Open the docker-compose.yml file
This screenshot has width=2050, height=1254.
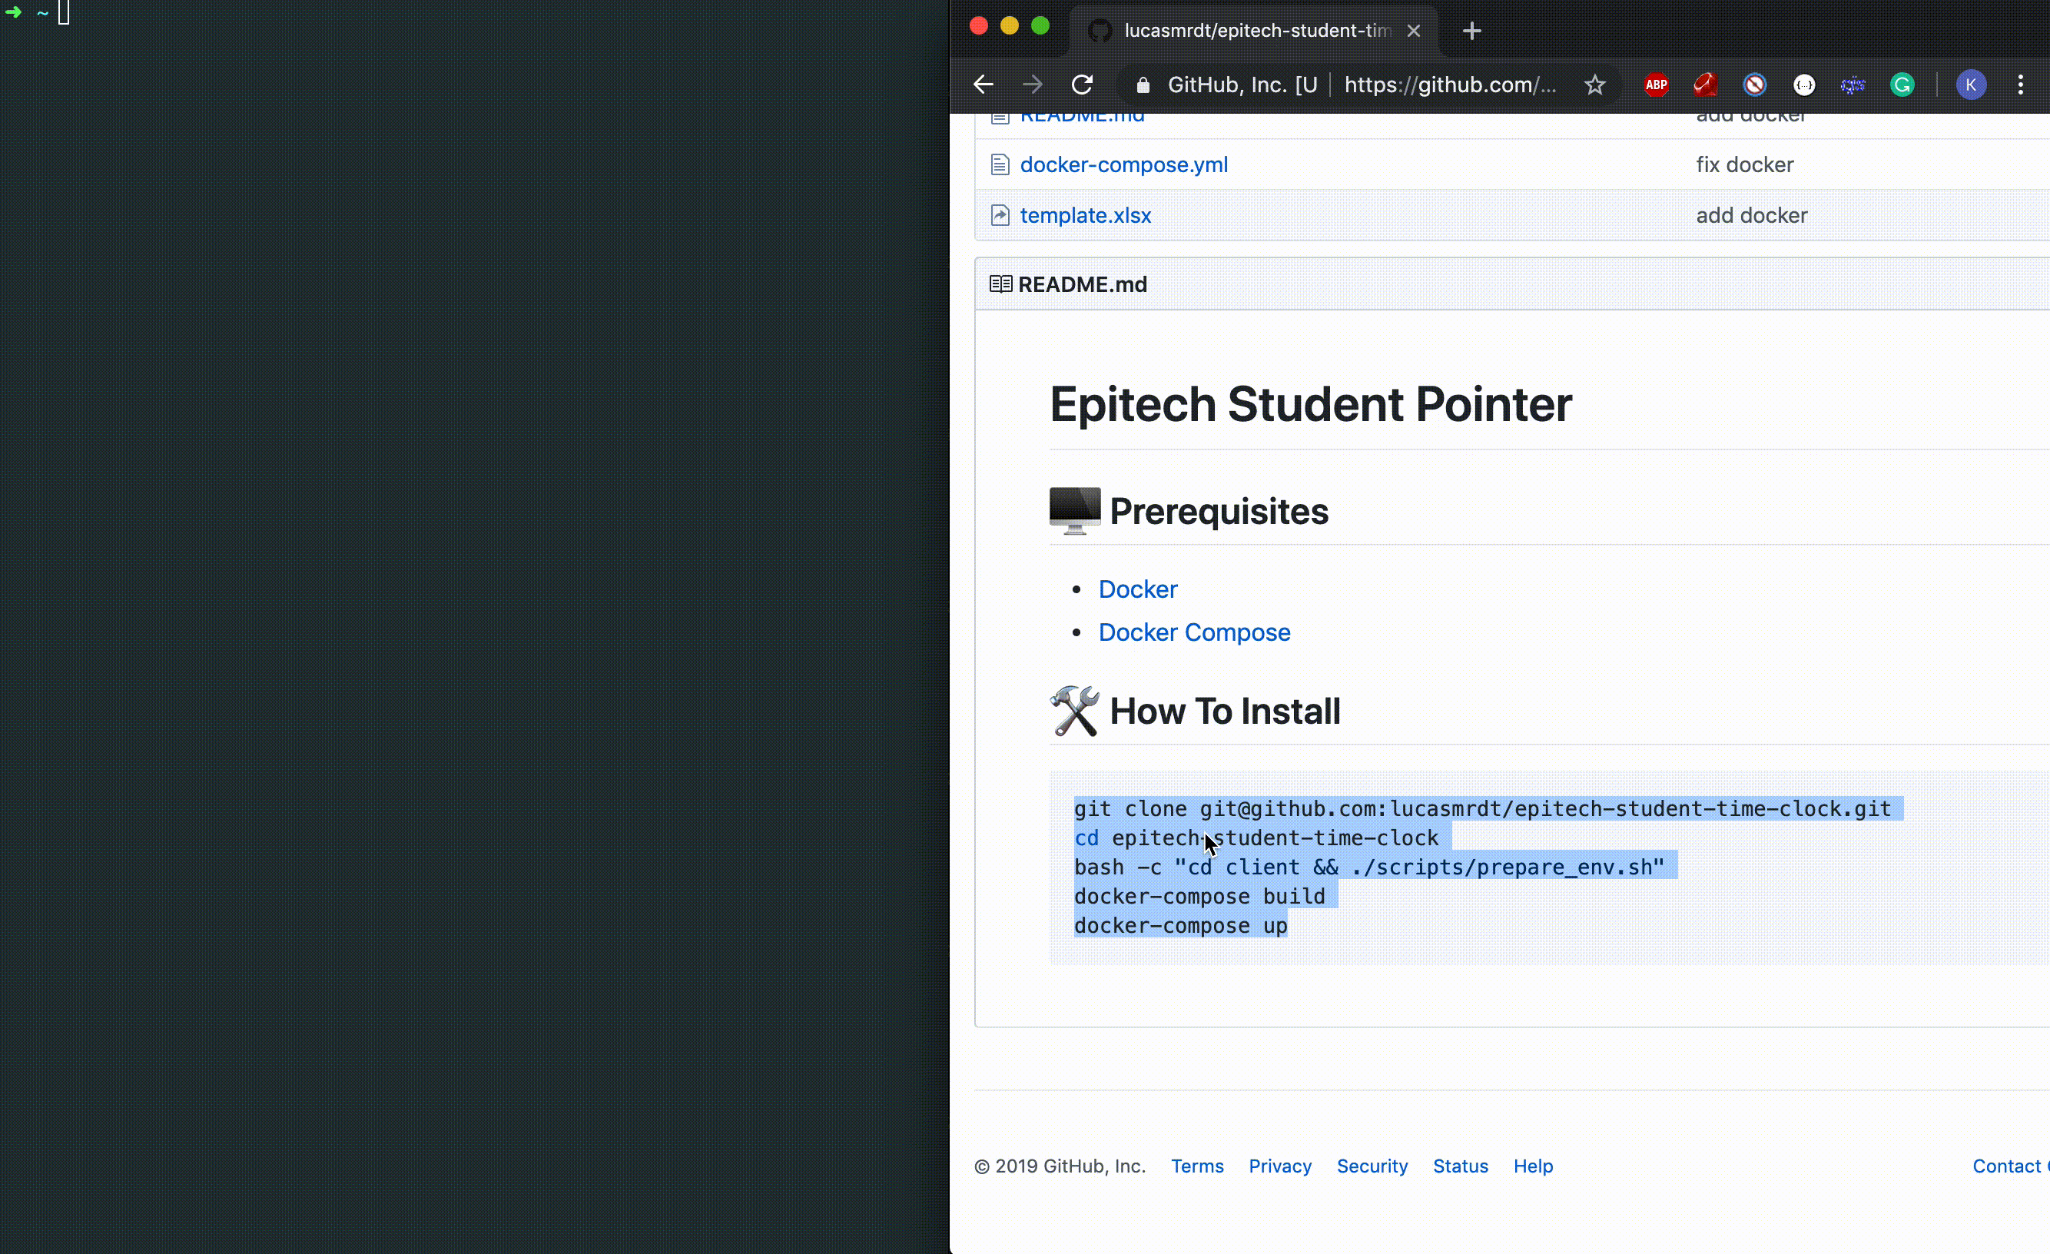coord(1123,164)
